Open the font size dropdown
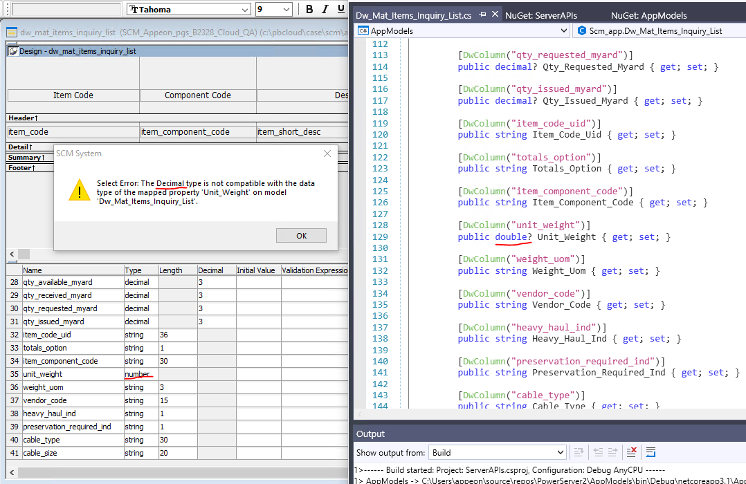 pyautogui.click(x=286, y=10)
